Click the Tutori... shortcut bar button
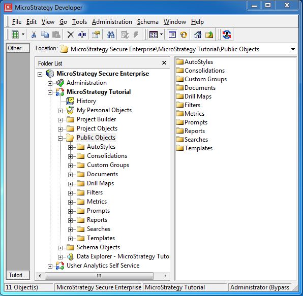Image resolution: width=303 pixels, height=296 pixels. tap(18, 275)
